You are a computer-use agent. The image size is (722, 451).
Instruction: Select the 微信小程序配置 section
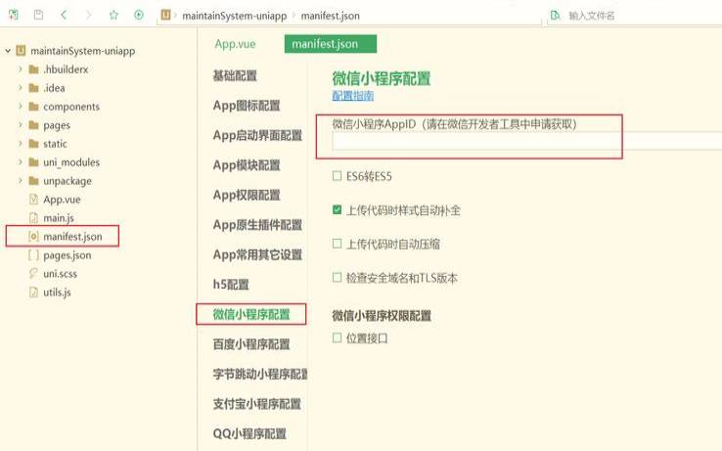tap(251, 314)
